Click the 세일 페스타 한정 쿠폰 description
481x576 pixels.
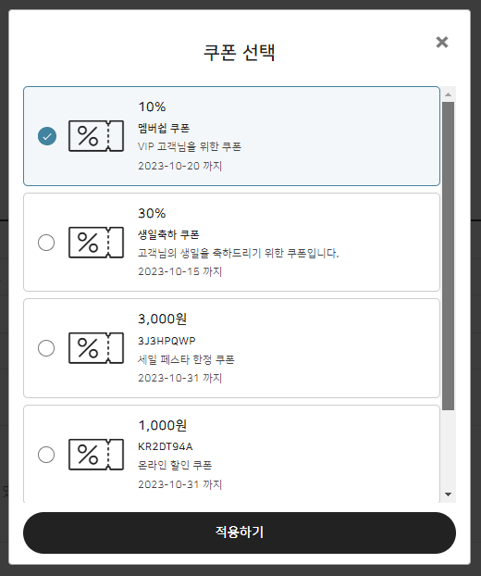pyautogui.click(x=186, y=359)
